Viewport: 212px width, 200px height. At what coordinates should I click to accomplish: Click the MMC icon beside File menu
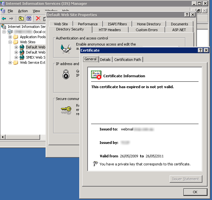[x=3, y=11]
